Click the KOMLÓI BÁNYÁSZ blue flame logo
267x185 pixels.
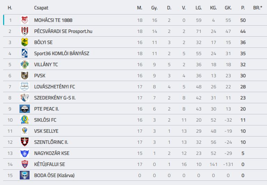[x=25, y=53]
